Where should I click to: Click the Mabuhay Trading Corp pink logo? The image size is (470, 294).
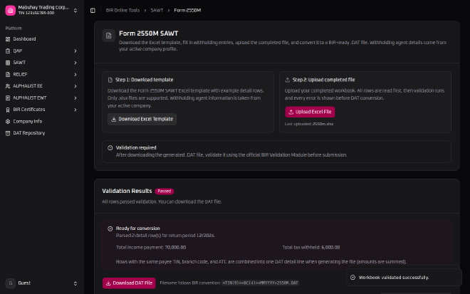pos(11,10)
